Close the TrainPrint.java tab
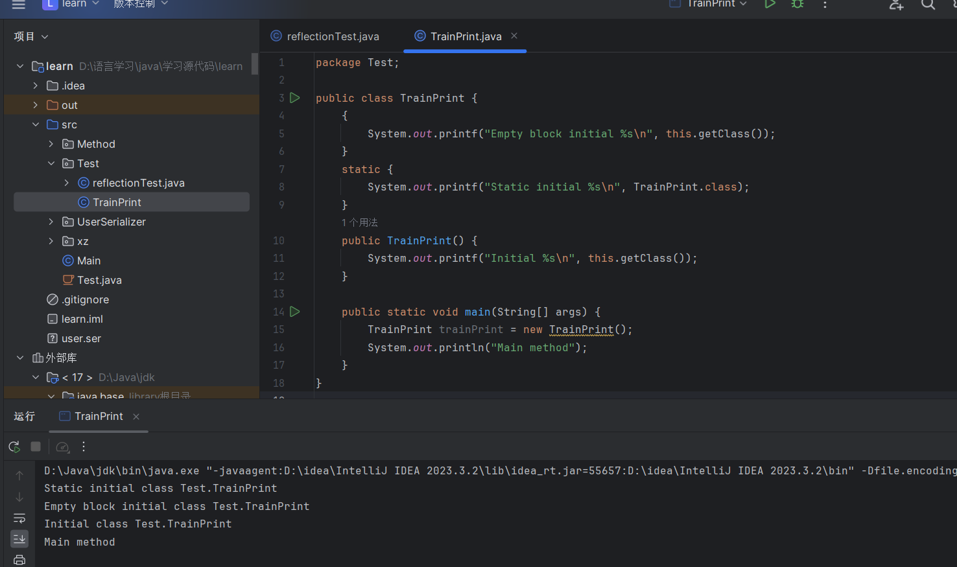 tap(514, 36)
